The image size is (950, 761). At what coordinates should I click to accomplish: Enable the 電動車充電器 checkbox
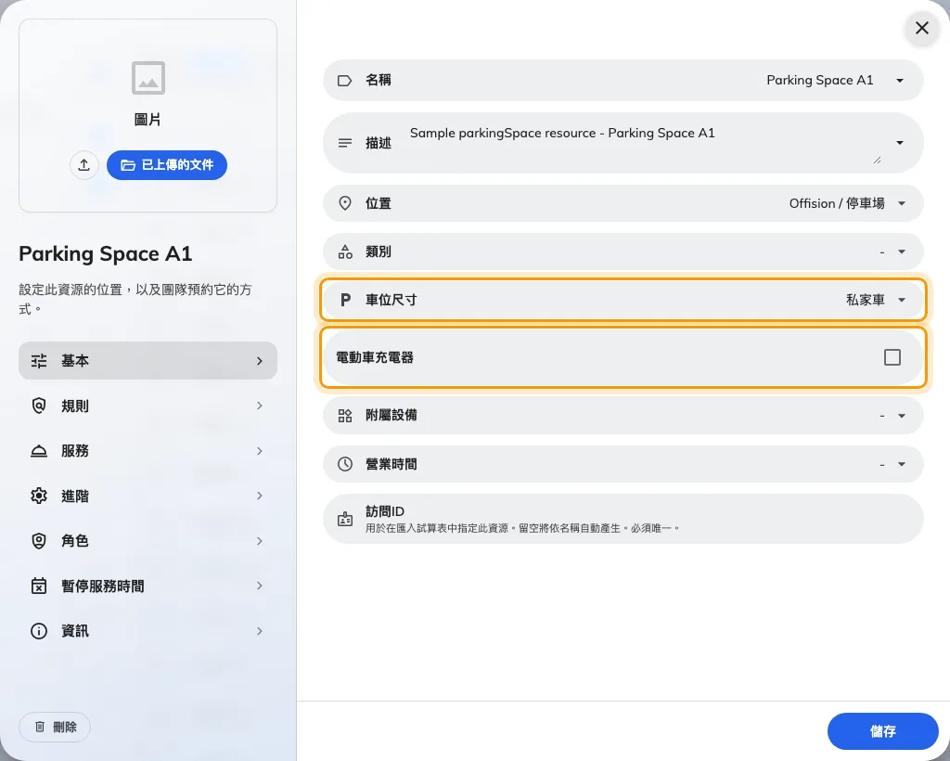click(x=892, y=357)
